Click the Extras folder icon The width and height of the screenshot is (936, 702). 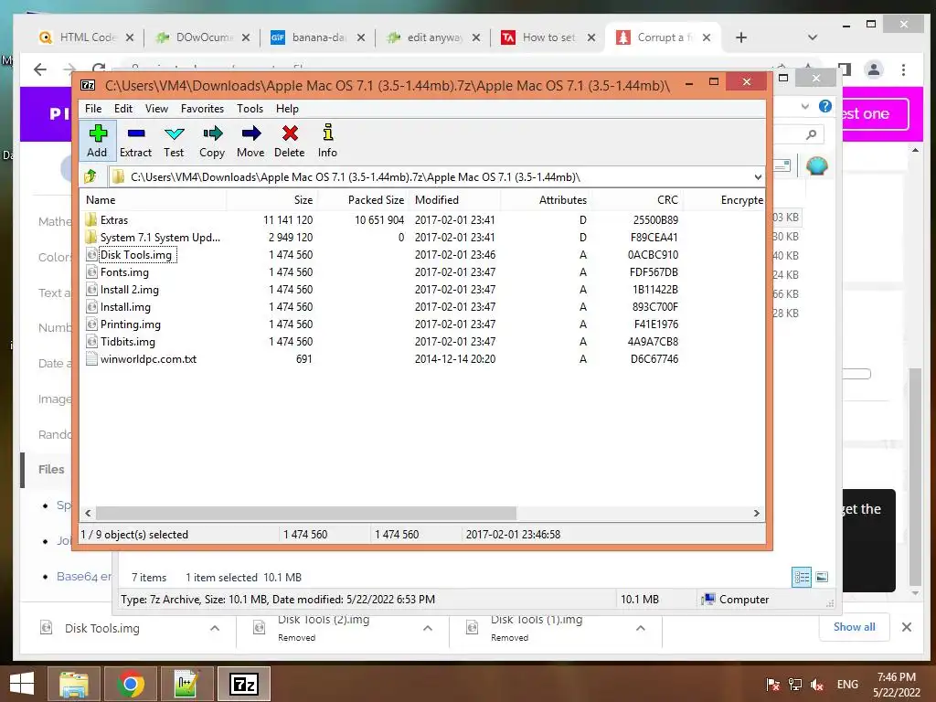click(91, 219)
